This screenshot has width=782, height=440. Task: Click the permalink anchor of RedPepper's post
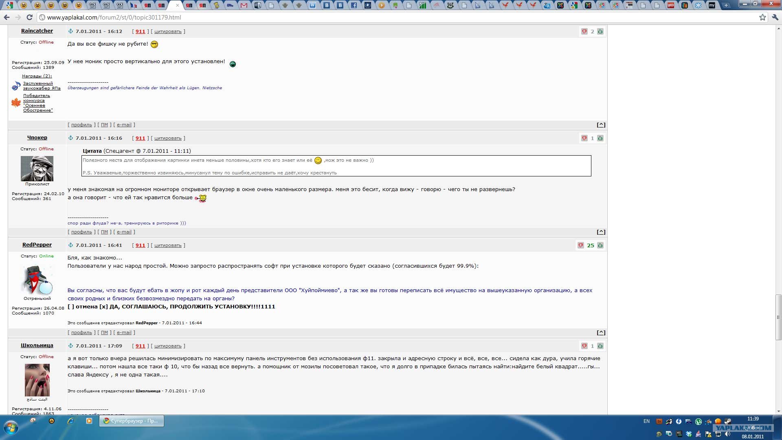pos(70,245)
